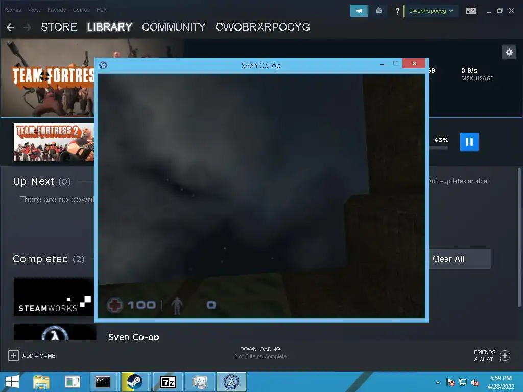
Task: Click the Up Next (0) heading
Action: tap(42, 181)
